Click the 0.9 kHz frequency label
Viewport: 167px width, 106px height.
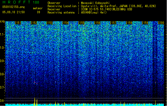[x=2, y=61]
